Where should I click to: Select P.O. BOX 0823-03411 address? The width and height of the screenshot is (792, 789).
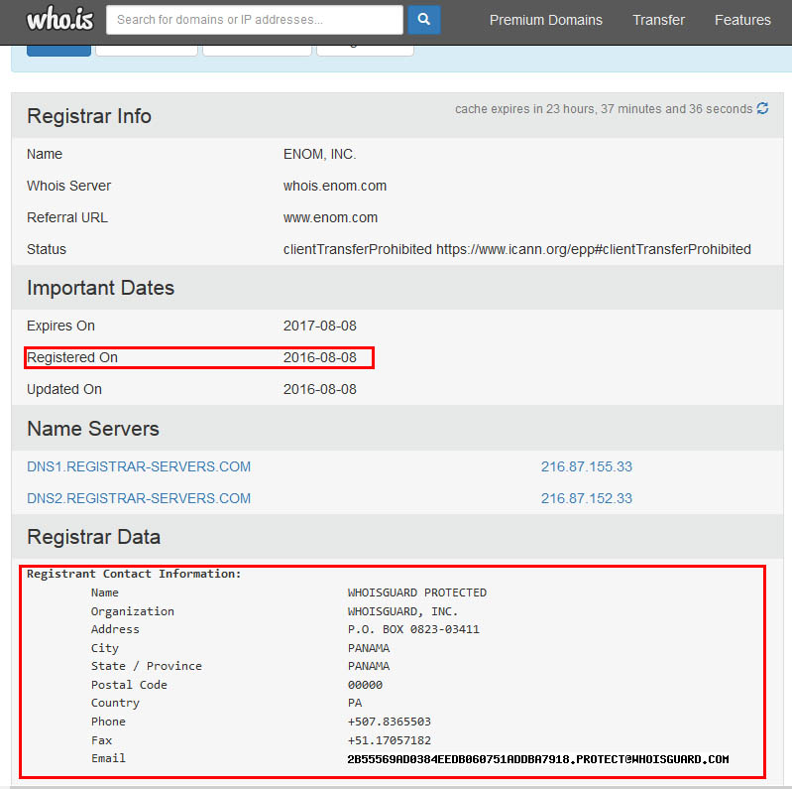tap(413, 629)
